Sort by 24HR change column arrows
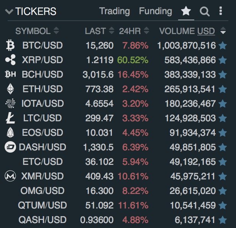The width and height of the screenshot is (236, 228). point(146,31)
